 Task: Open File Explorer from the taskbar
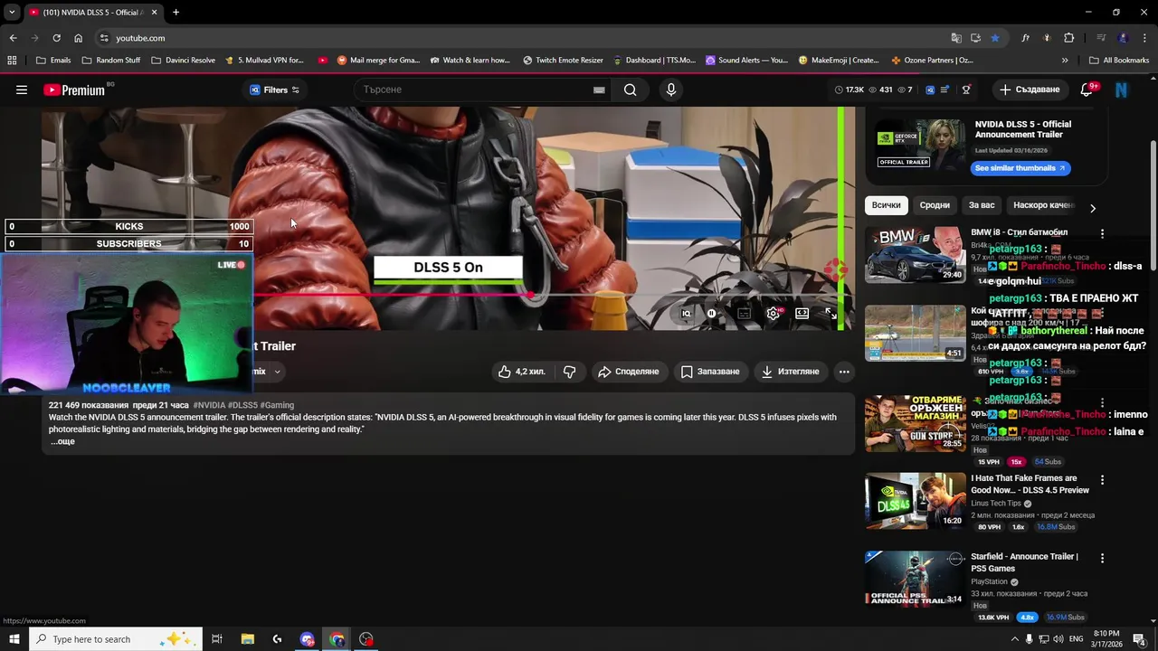pyautogui.click(x=247, y=639)
